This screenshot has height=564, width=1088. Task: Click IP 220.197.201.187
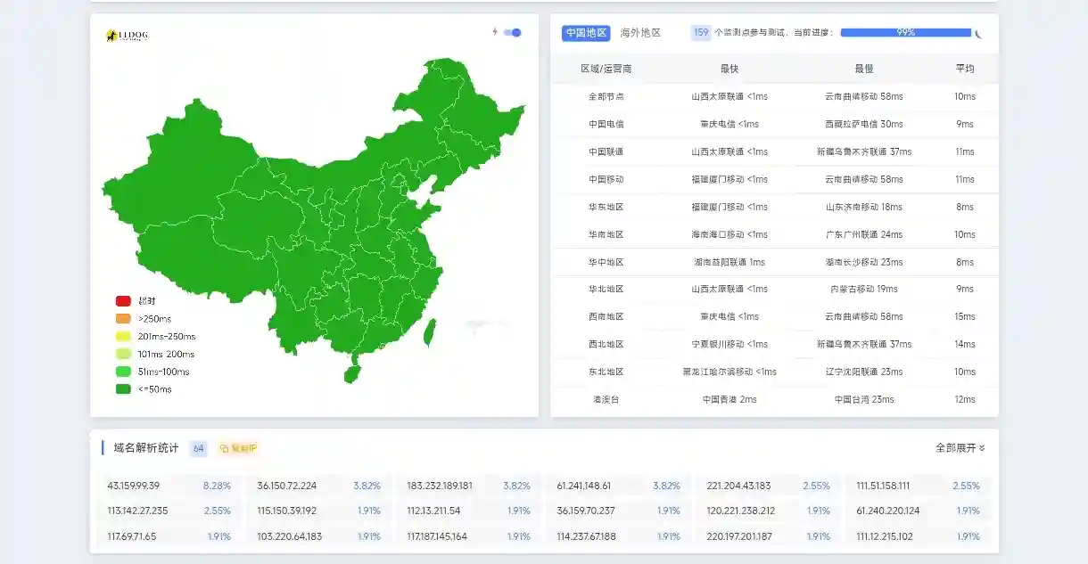739,536
